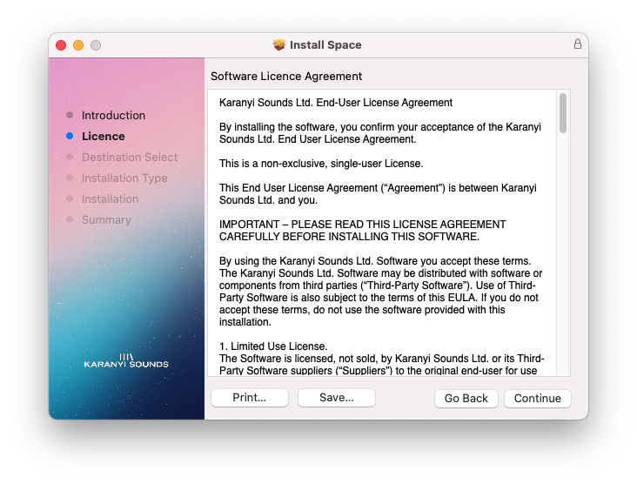The width and height of the screenshot is (637, 484).
Task: Select the Introduction step in sidebar
Action: [113, 116]
